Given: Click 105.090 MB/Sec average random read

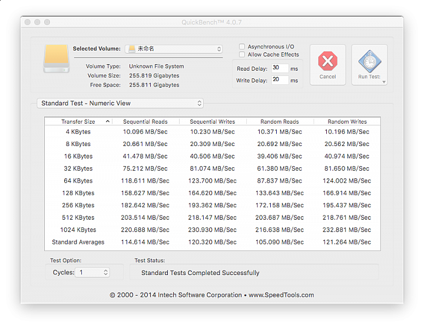Looking at the screenshot, I should pos(280,242).
